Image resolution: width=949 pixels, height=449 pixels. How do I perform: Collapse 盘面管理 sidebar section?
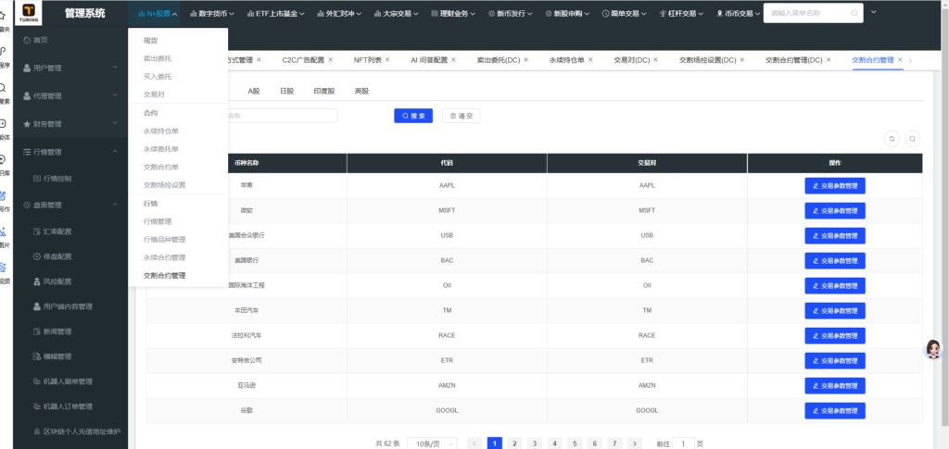(x=70, y=205)
